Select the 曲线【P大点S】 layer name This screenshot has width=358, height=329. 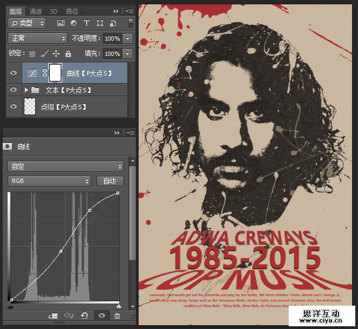pos(89,73)
